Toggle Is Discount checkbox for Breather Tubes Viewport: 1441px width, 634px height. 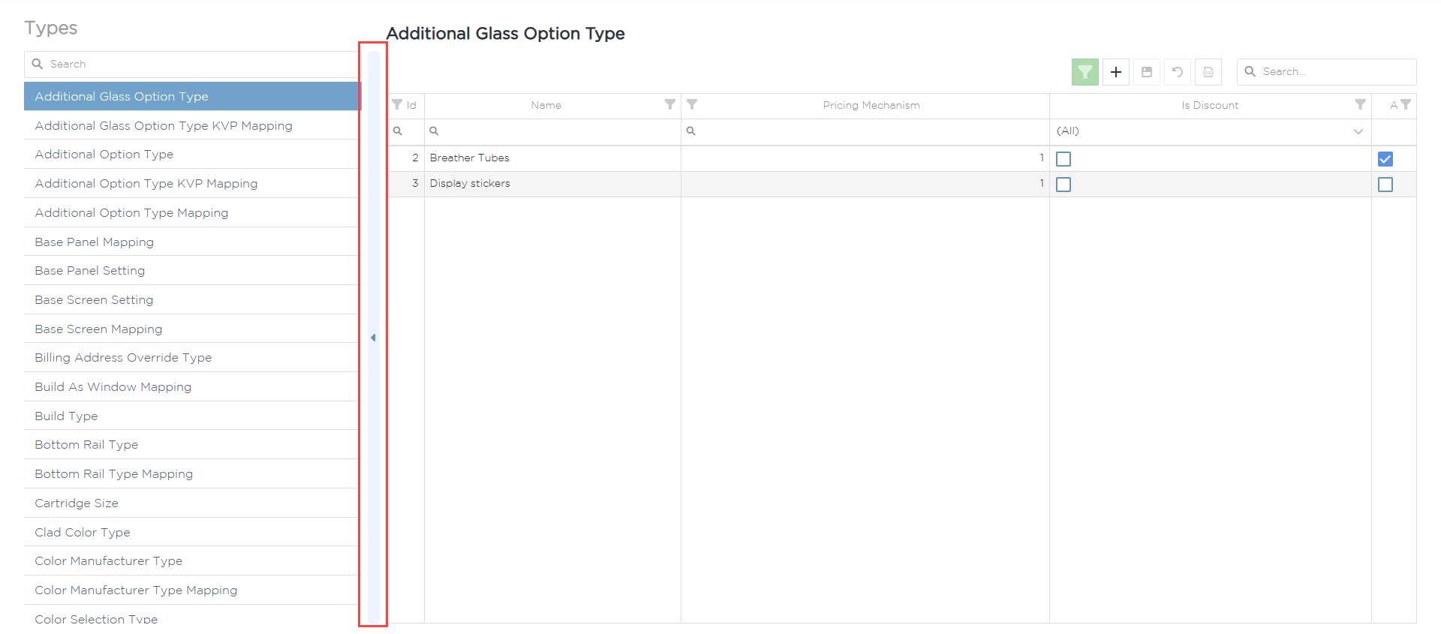click(x=1063, y=159)
